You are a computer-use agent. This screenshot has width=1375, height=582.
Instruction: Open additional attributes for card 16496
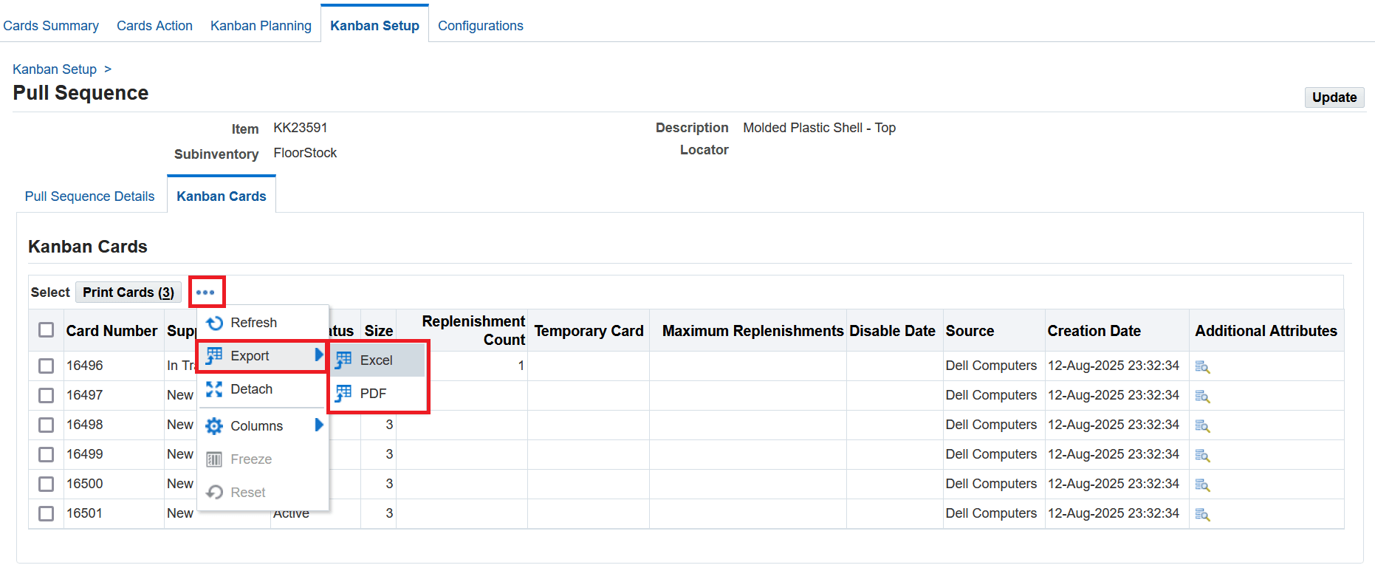point(1202,366)
